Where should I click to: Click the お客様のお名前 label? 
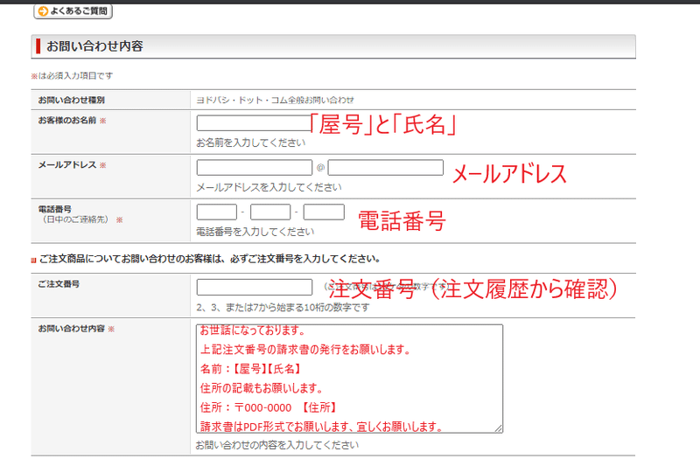67,121
